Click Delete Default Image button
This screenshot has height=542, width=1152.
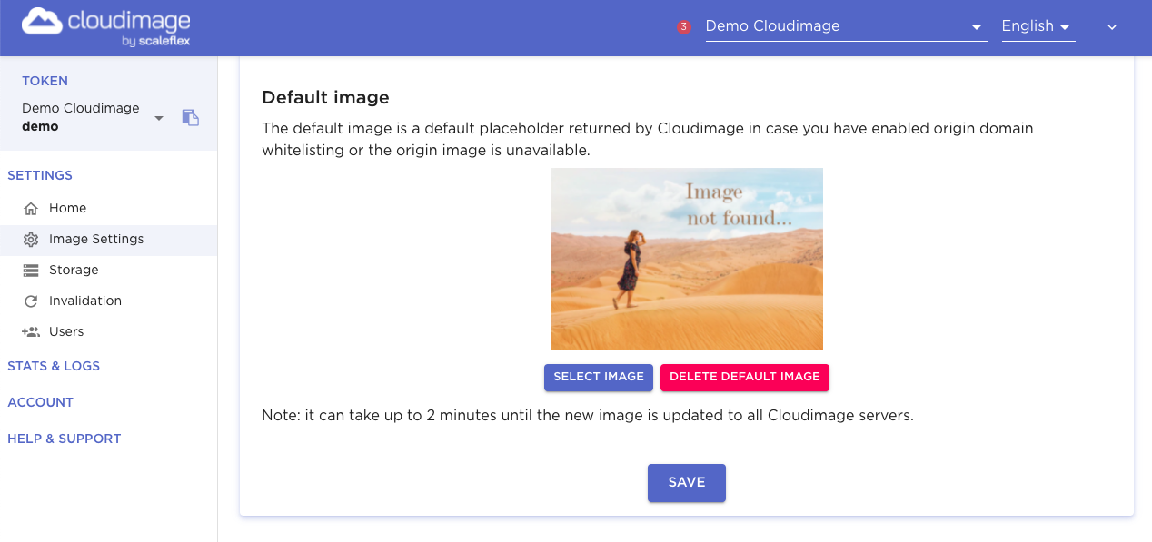click(744, 377)
